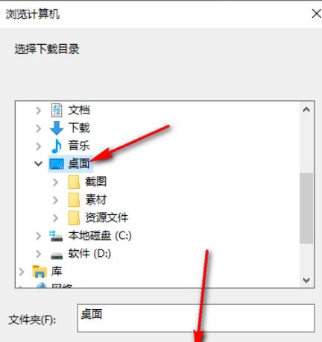Select the 桌面 desktop monitor icon
Viewport: 322px width, 342px height.
[57, 164]
